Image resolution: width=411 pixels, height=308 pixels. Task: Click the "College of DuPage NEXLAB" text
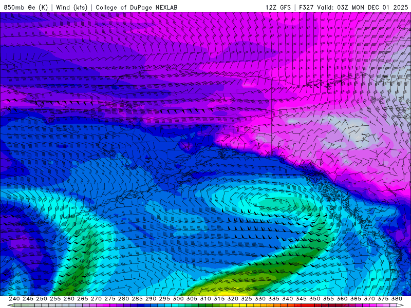pos(136,7)
